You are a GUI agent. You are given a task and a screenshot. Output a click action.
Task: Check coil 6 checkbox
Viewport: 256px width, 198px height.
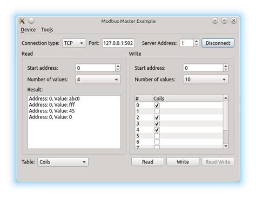click(x=157, y=142)
